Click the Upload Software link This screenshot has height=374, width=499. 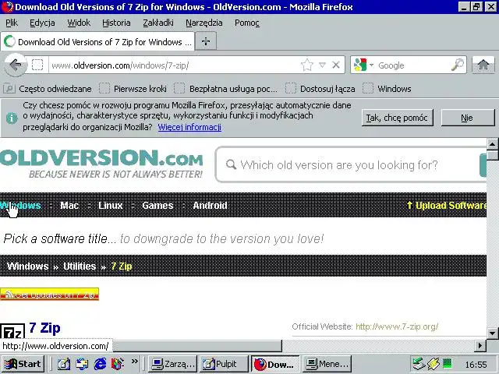(x=447, y=206)
